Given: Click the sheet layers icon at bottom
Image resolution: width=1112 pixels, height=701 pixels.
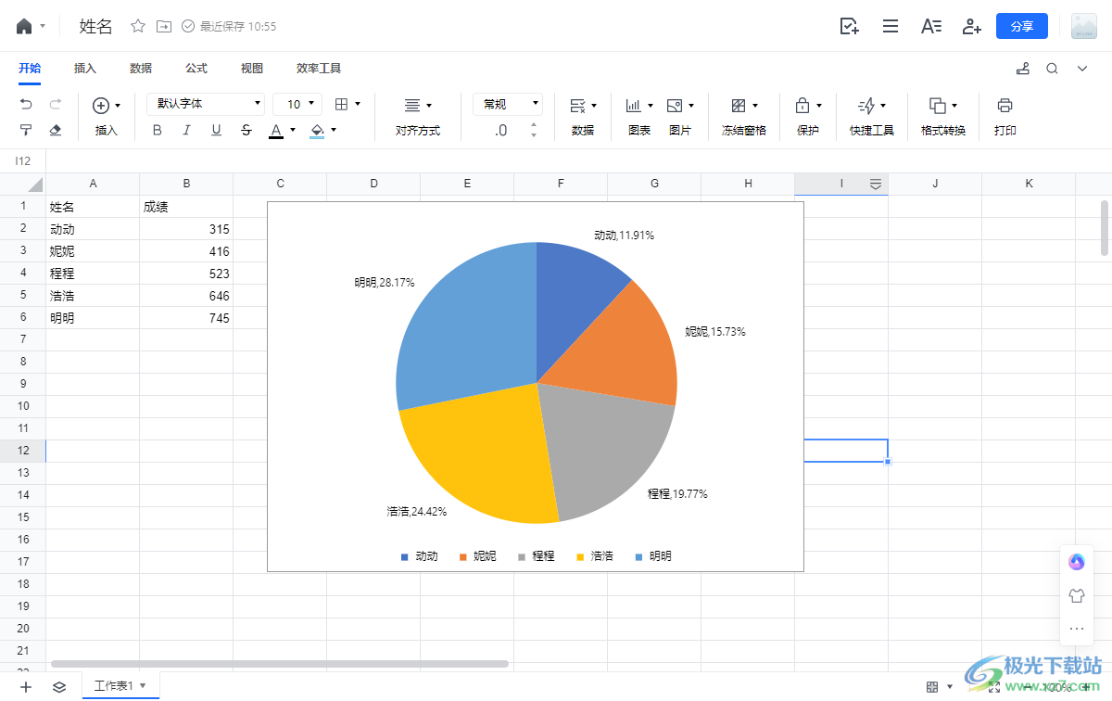Looking at the screenshot, I should (59, 687).
